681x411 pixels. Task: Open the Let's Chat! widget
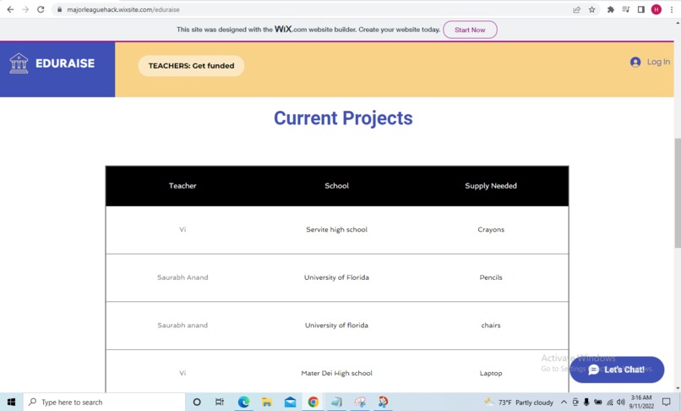pos(617,370)
